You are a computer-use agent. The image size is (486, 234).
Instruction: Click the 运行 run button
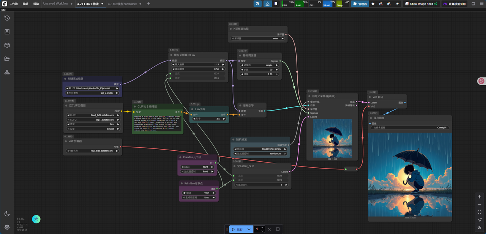pyautogui.click(x=237, y=229)
